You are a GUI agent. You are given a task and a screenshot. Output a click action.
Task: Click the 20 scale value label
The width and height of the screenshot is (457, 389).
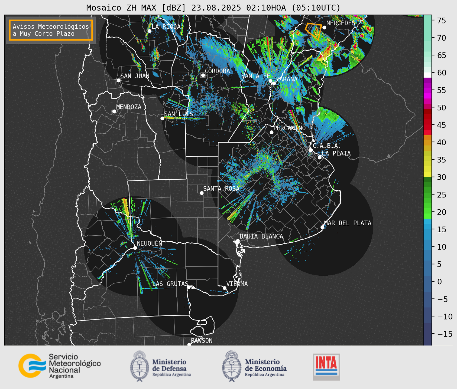point(441,212)
